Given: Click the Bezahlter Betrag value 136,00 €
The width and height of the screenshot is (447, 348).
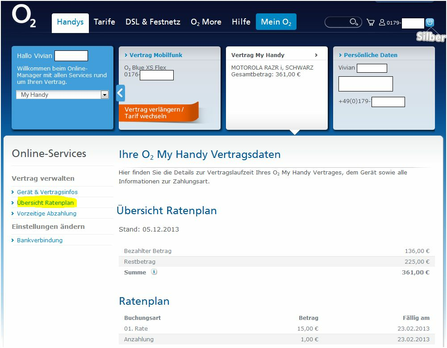Looking at the screenshot, I should (x=417, y=251).
